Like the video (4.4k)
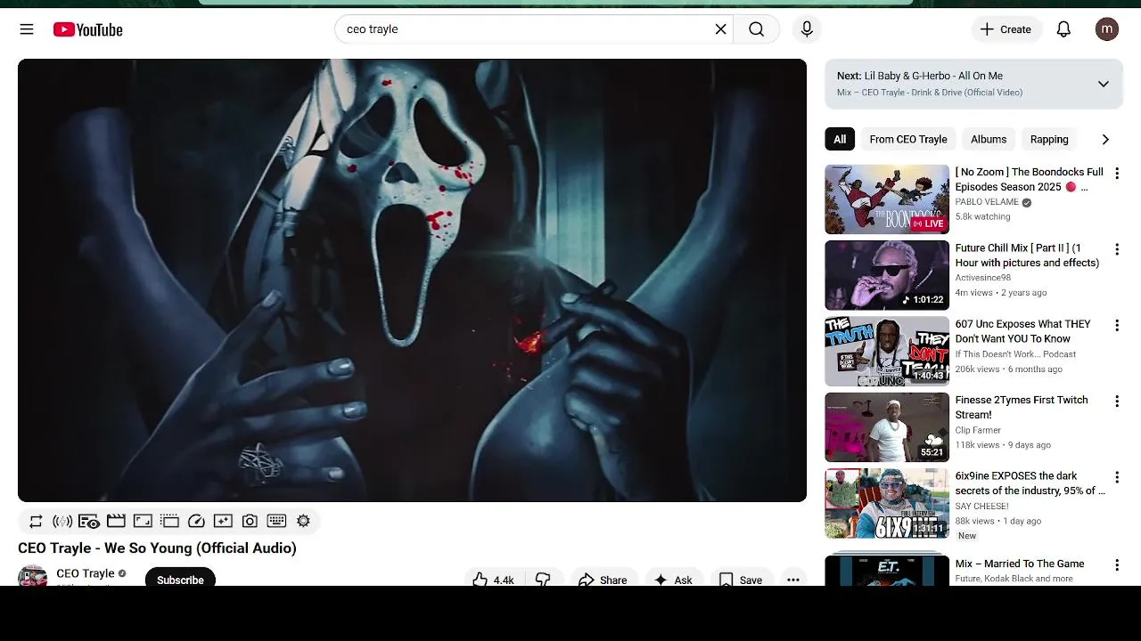Image resolution: width=1141 pixels, height=641 pixels. [x=495, y=579]
